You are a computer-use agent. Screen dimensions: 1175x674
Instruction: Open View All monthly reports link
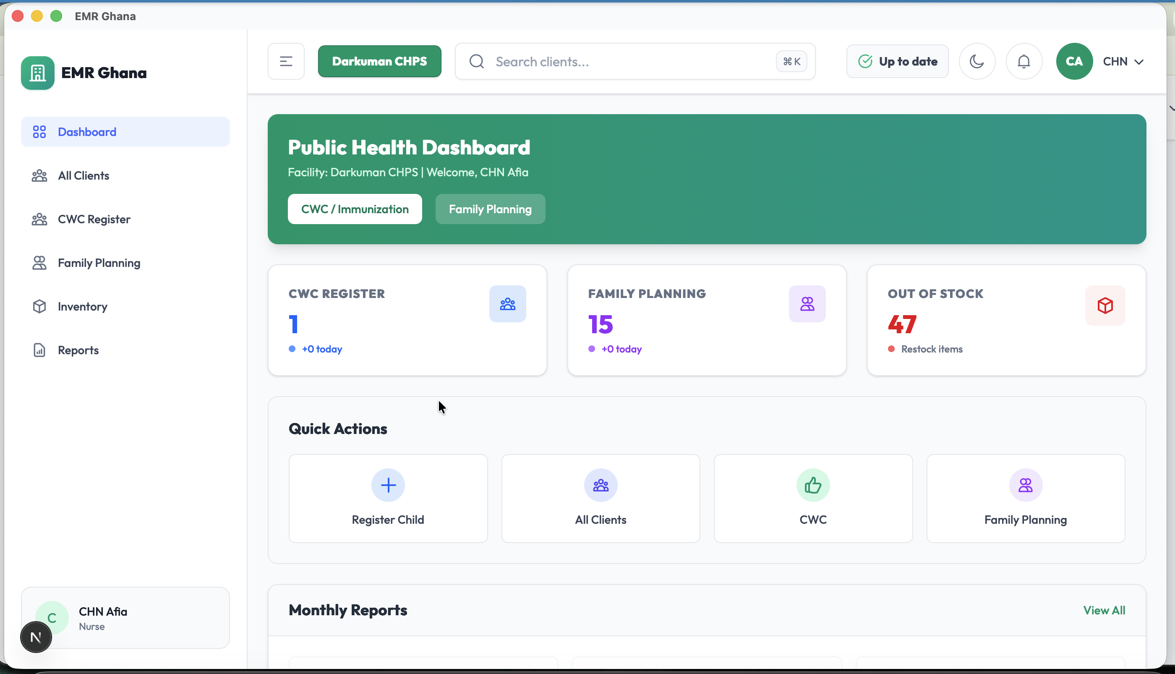pos(1104,610)
